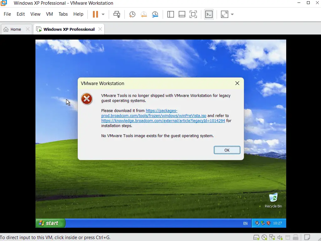The image size is (321, 241).
Task: Expand the stretch guest options arrow
Action: pos(232,14)
